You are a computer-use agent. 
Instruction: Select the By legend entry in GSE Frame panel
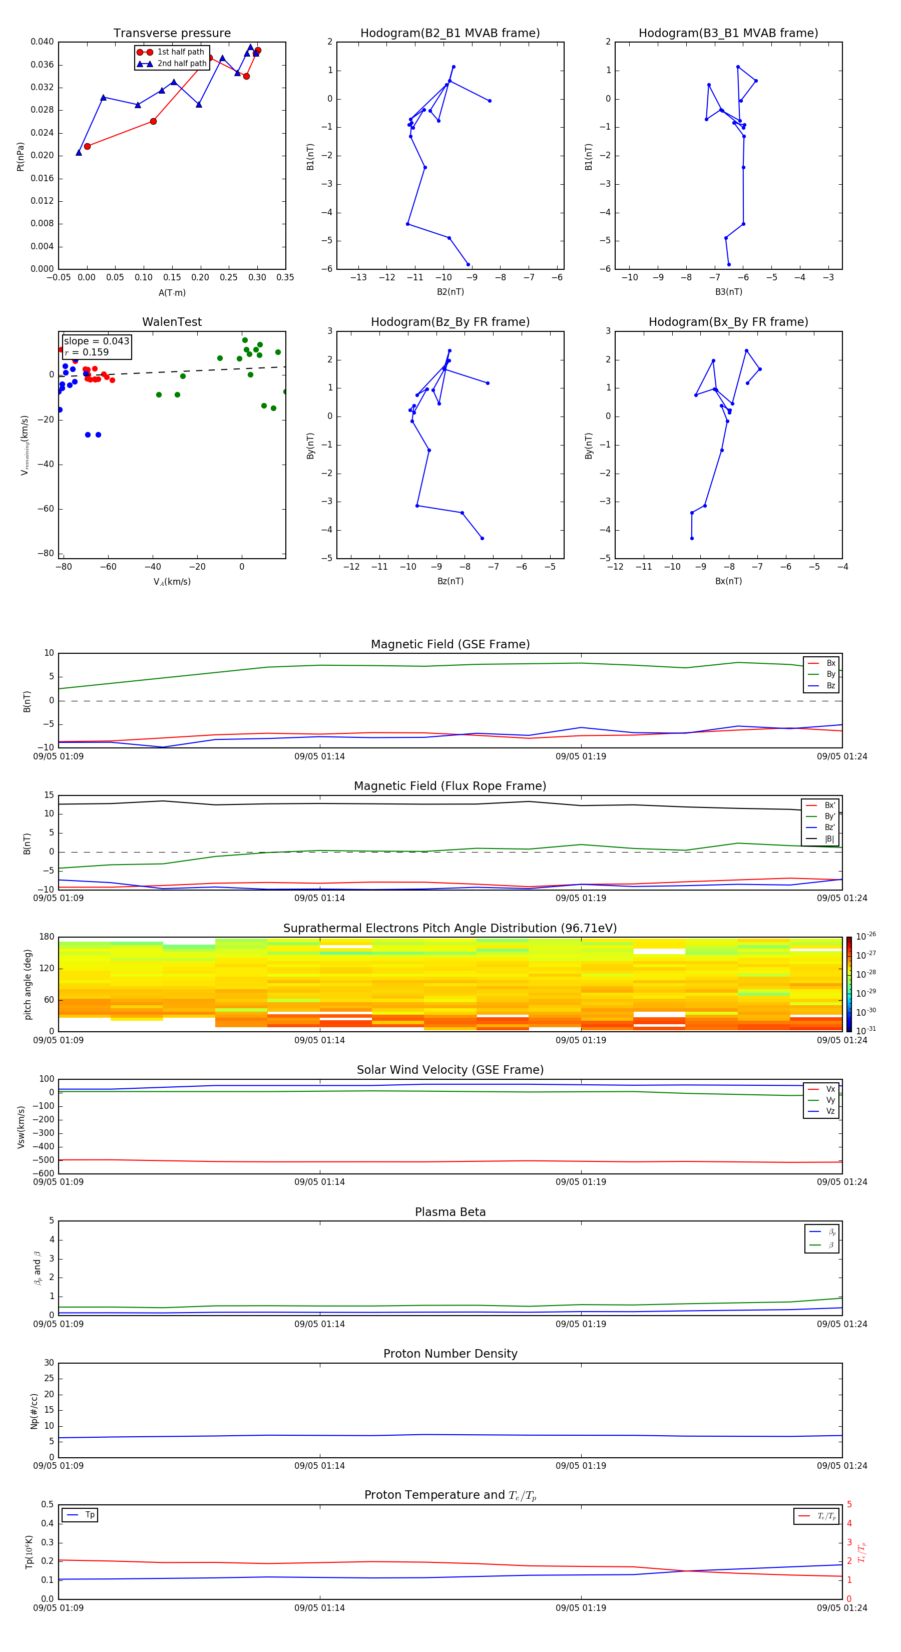click(821, 674)
